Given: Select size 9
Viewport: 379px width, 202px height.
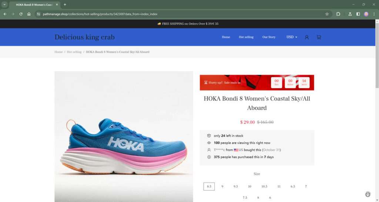Looking at the screenshot, I should point(222,186).
